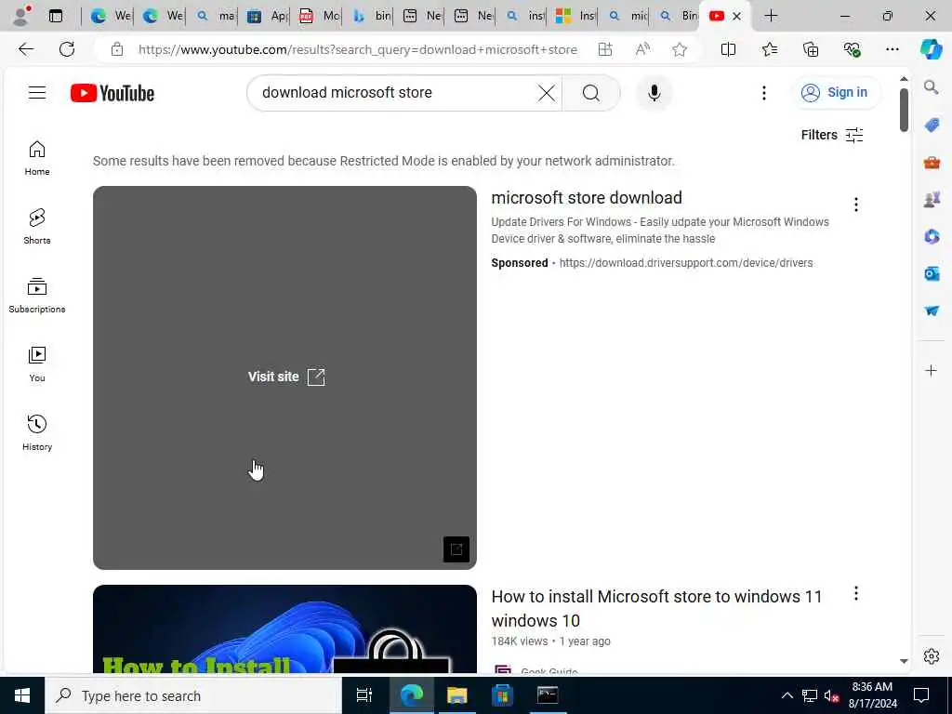
Task: Refresh the page
Action: 67,49
